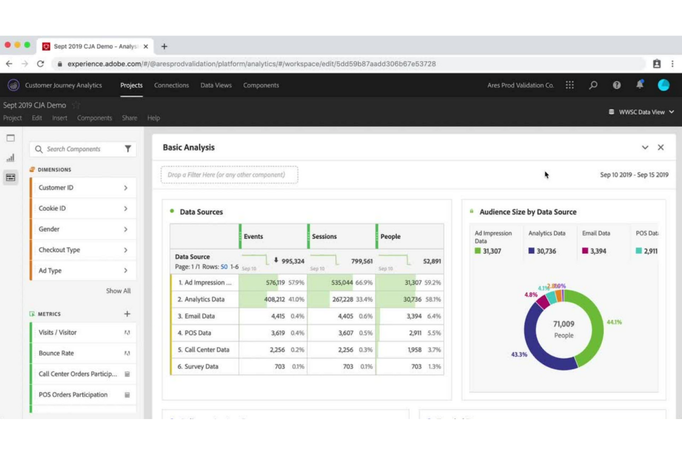682x455 pixels.
Task: Click the green Ad Impression Data legend swatch
Action: [478, 251]
